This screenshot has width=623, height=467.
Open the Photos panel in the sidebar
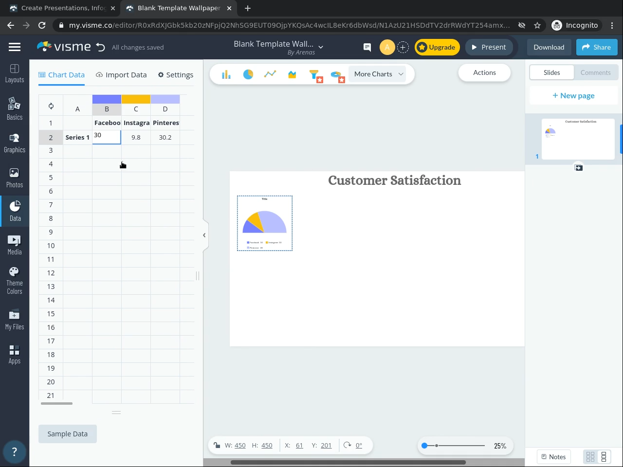[x=15, y=178]
